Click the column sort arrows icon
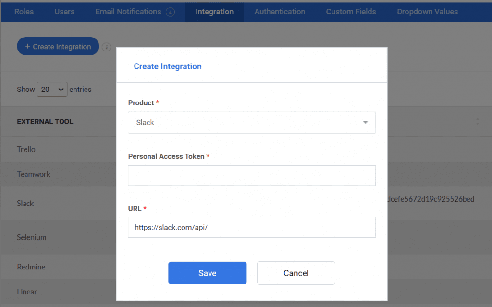The height and width of the screenshot is (307, 492). point(477,122)
